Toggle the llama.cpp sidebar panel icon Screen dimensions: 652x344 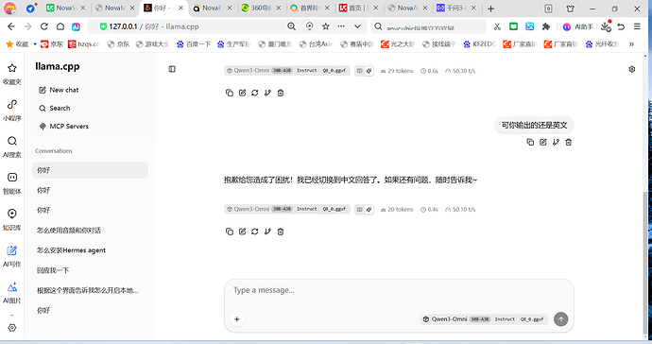[172, 69]
